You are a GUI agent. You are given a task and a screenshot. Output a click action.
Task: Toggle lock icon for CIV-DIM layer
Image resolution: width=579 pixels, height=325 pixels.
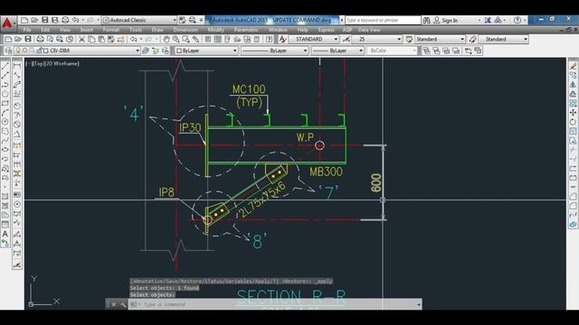point(39,51)
